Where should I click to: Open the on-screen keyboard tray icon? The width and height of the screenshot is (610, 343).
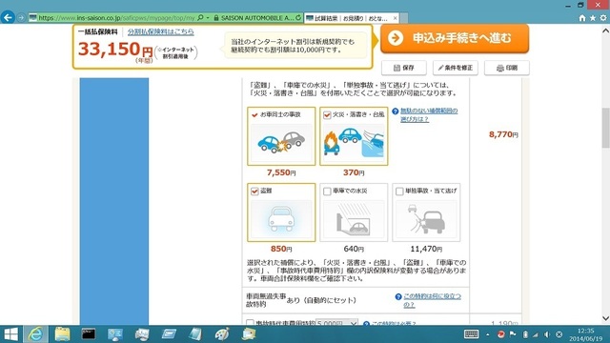pos(471,334)
